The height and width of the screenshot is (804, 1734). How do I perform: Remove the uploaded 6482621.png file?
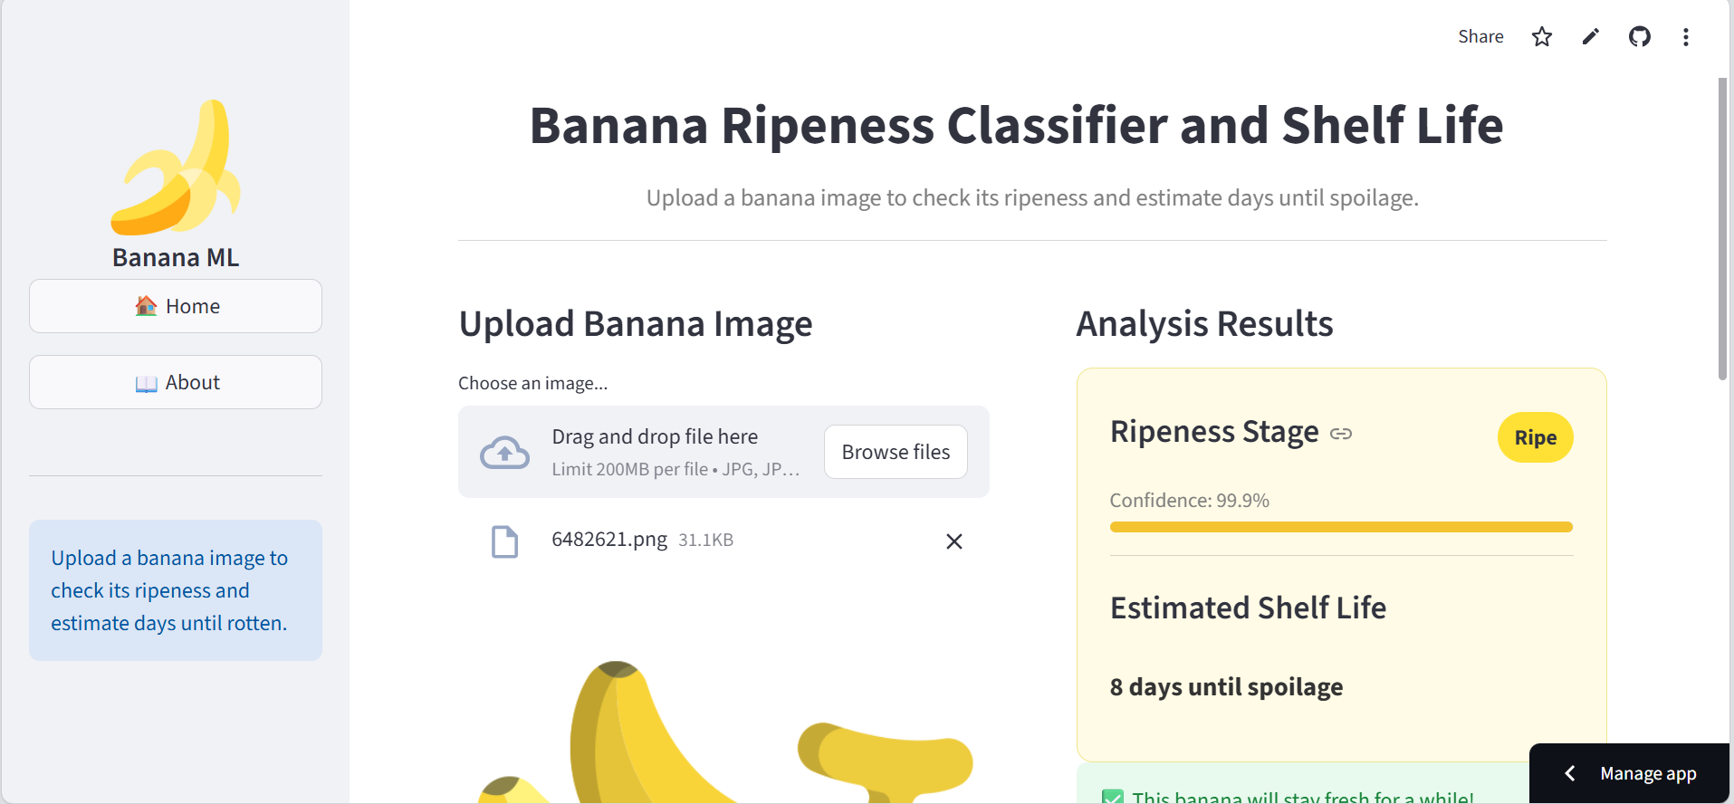click(x=953, y=541)
